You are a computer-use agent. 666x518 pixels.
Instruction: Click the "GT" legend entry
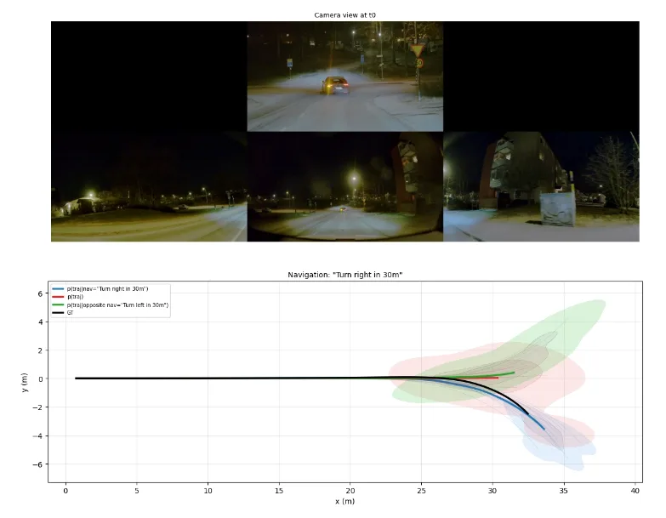[x=70, y=313]
